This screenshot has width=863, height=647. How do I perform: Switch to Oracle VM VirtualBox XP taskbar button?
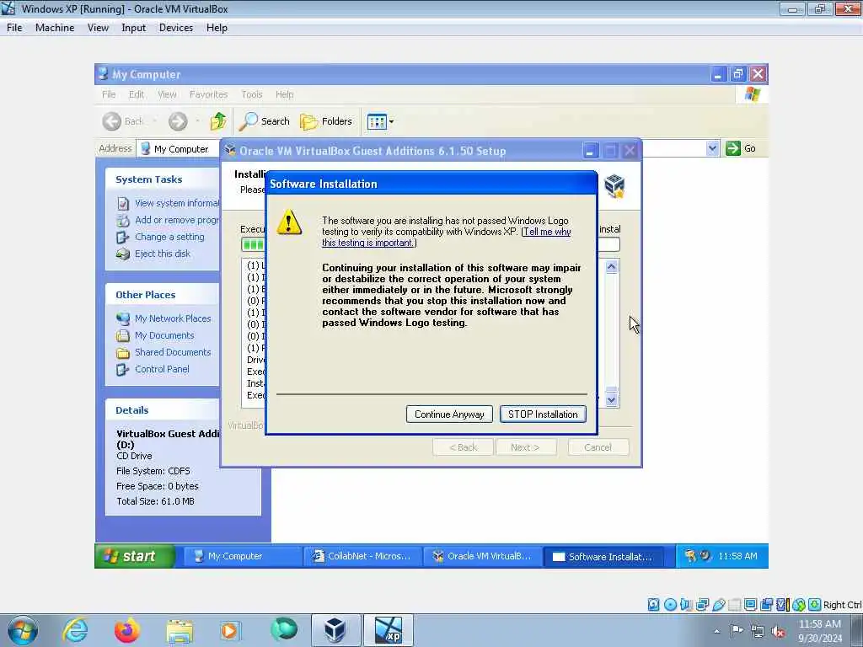pos(482,556)
